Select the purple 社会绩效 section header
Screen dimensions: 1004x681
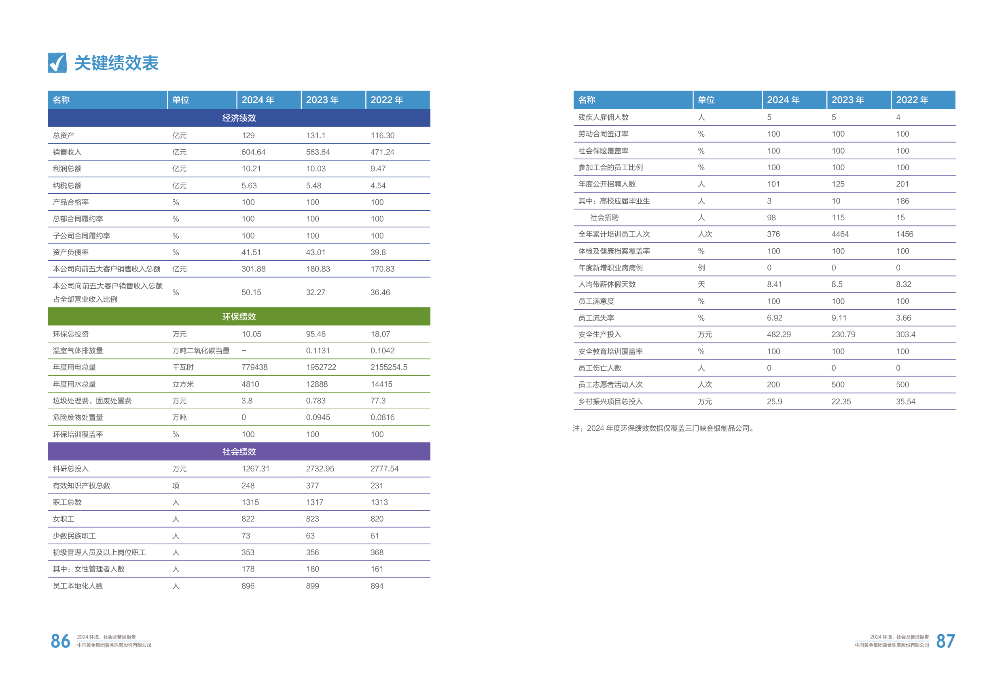239,451
